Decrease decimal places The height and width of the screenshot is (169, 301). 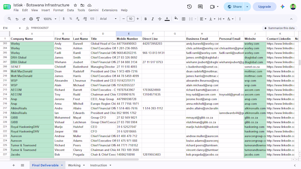pyautogui.click(x=77, y=19)
